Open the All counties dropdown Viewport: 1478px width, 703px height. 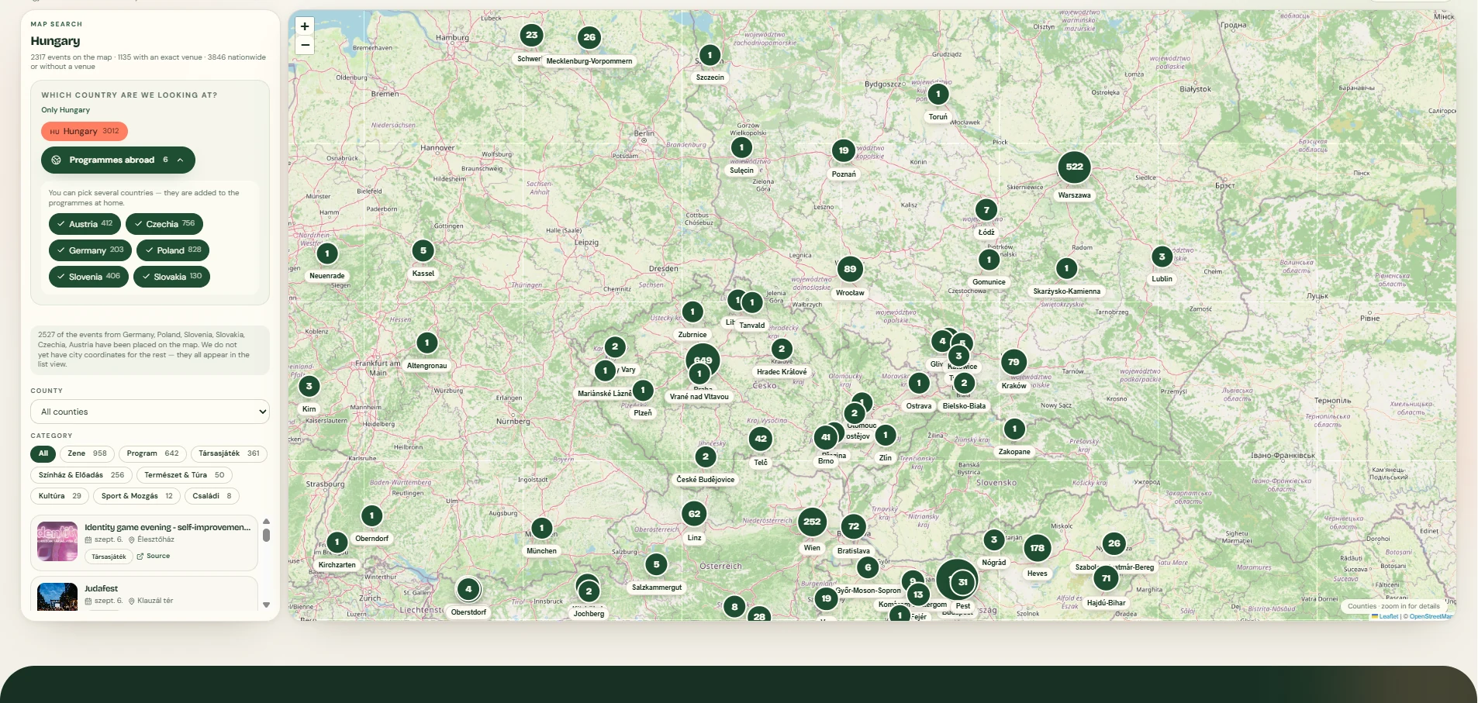[x=150, y=412]
